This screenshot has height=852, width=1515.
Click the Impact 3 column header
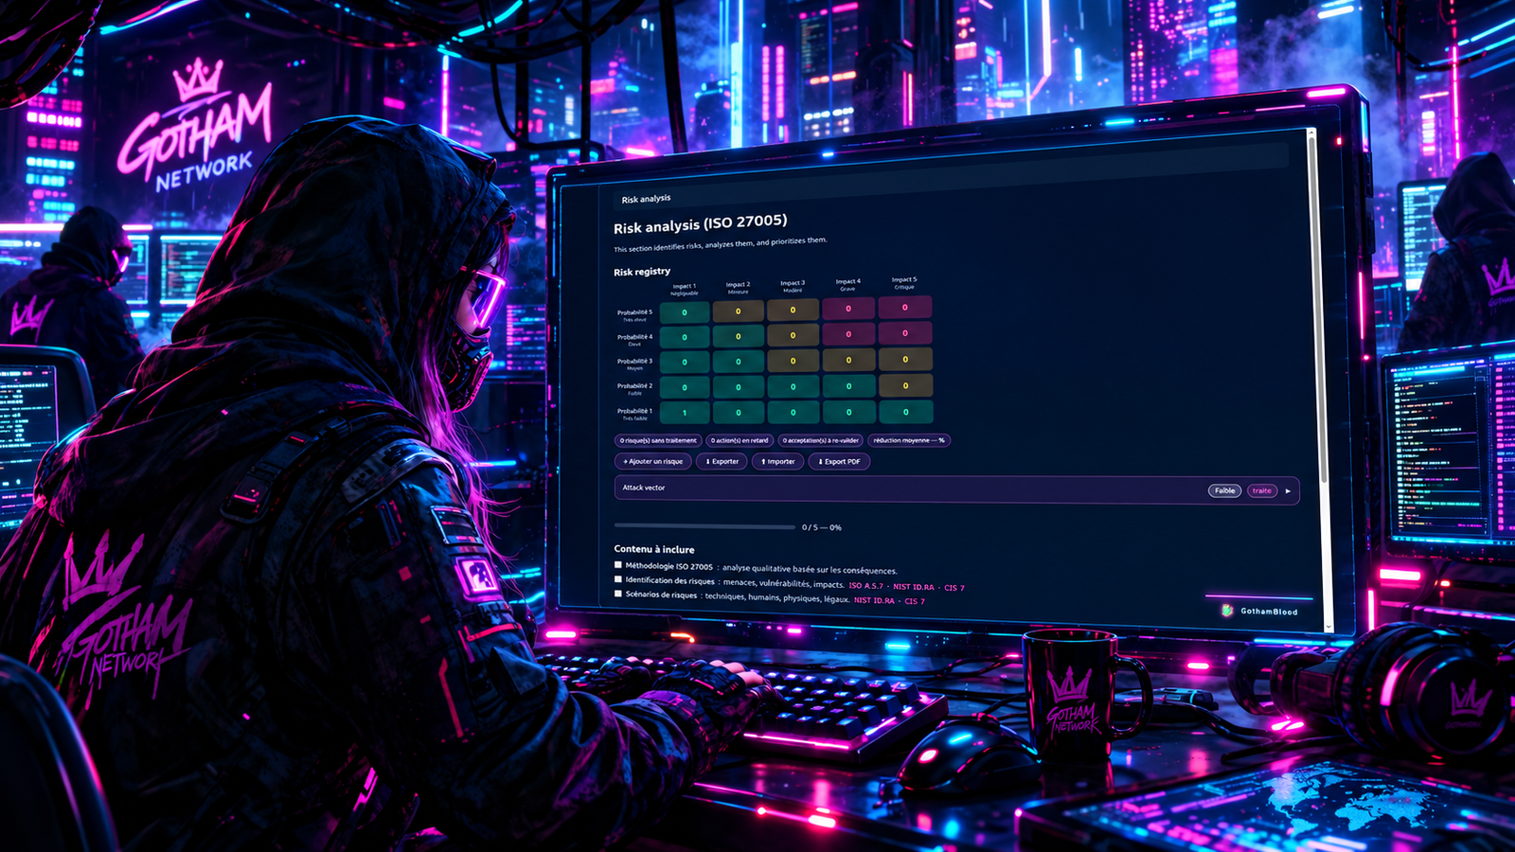pos(793,285)
